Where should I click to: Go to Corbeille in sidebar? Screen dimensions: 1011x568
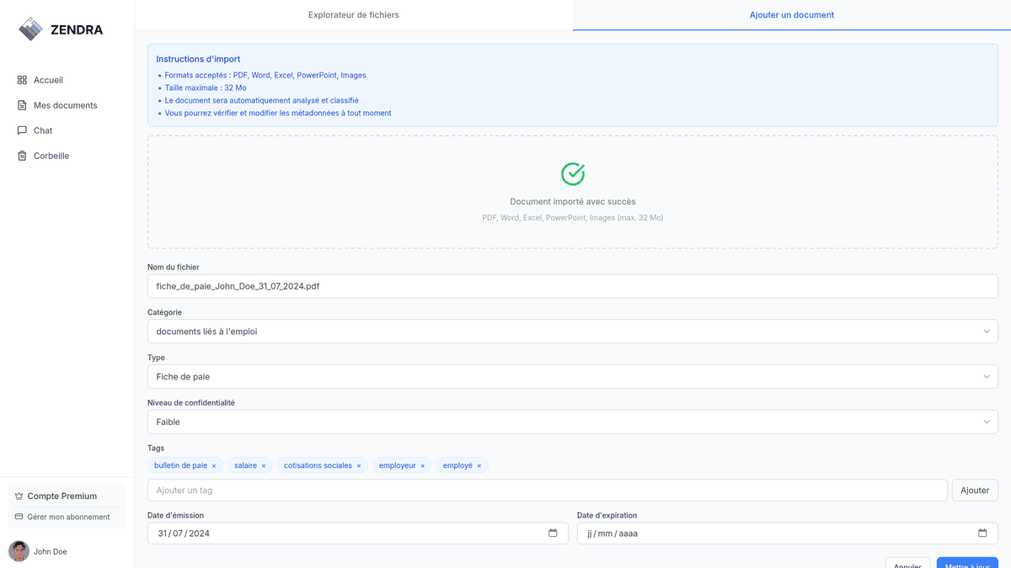(x=51, y=156)
